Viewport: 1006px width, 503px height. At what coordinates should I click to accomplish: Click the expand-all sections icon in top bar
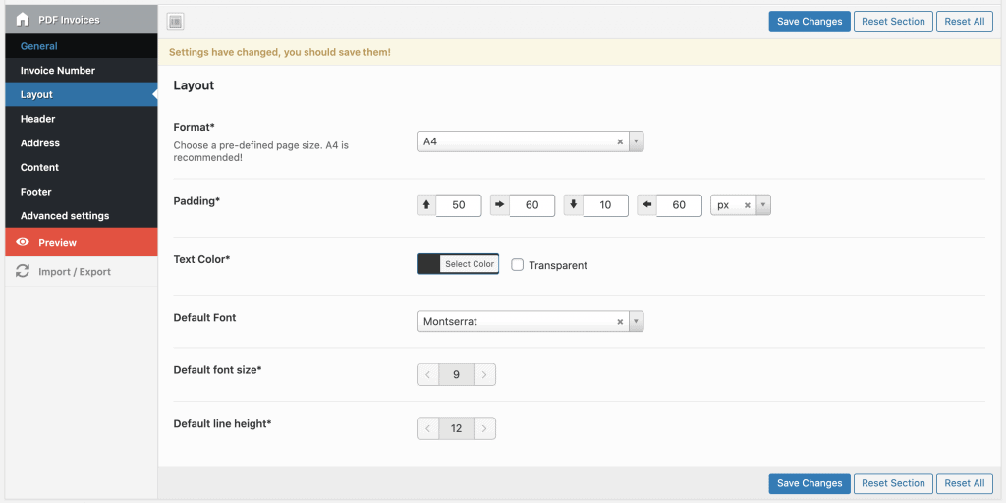(x=175, y=22)
